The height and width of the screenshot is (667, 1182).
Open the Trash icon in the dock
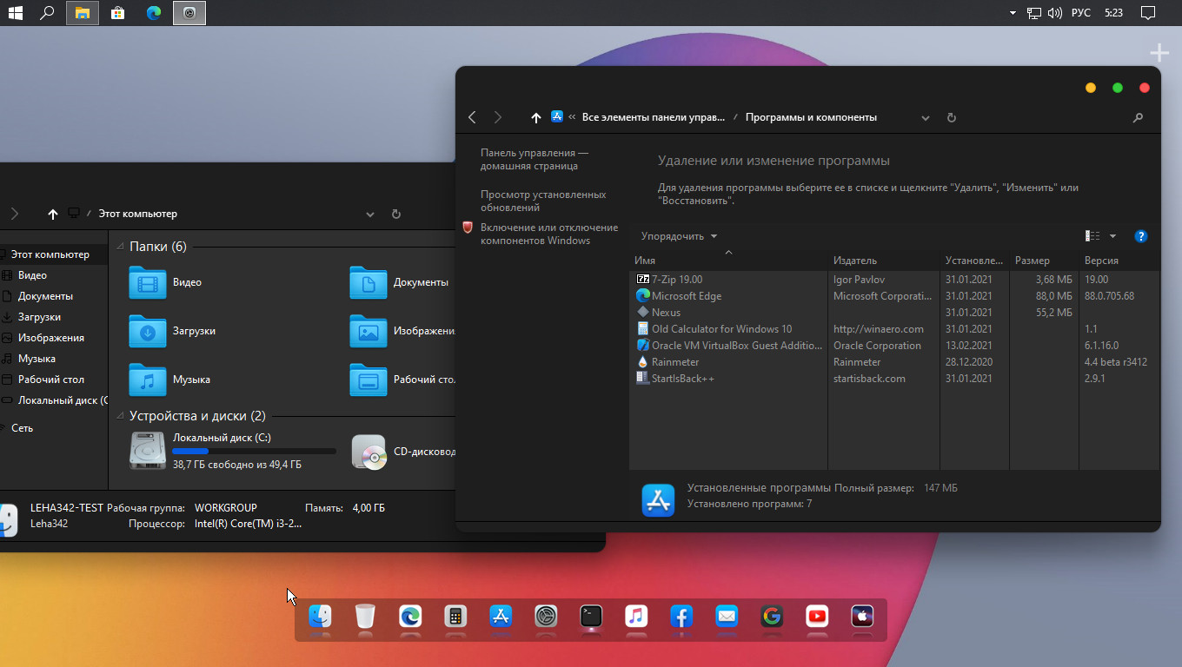(365, 617)
